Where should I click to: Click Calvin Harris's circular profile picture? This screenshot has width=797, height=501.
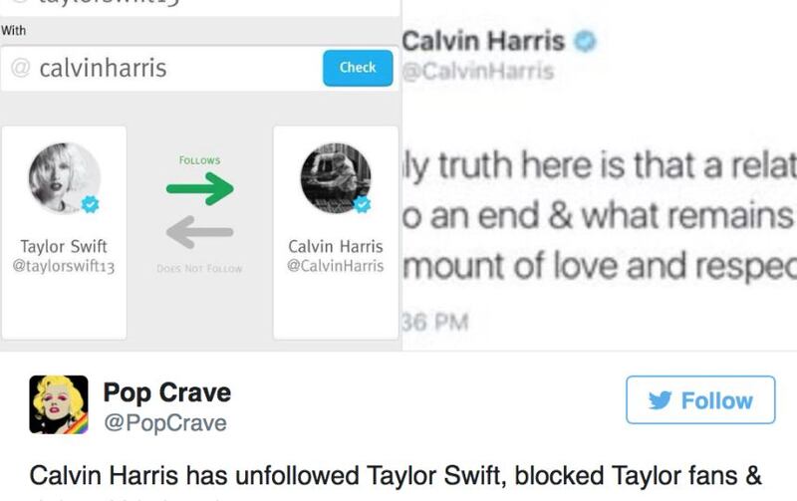pyautogui.click(x=336, y=178)
